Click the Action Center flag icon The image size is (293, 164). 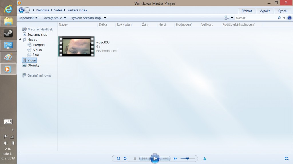click(6, 137)
